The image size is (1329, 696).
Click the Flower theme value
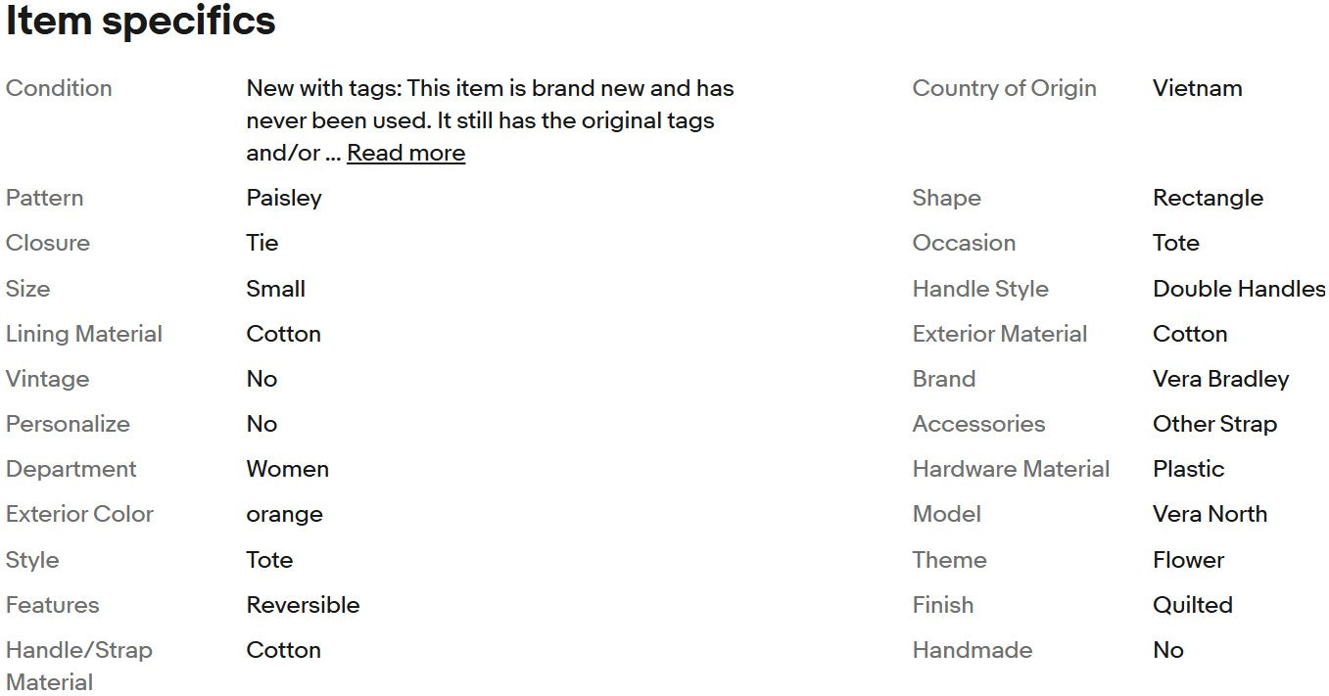[1188, 560]
